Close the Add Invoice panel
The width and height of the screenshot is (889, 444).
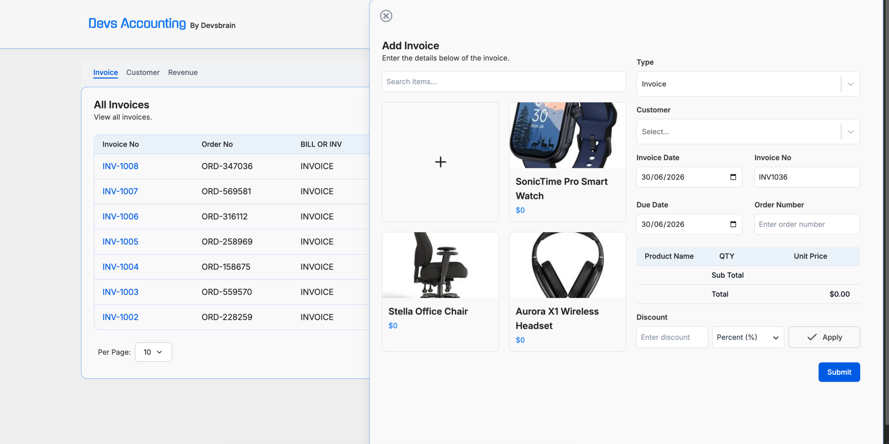[386, 16]
